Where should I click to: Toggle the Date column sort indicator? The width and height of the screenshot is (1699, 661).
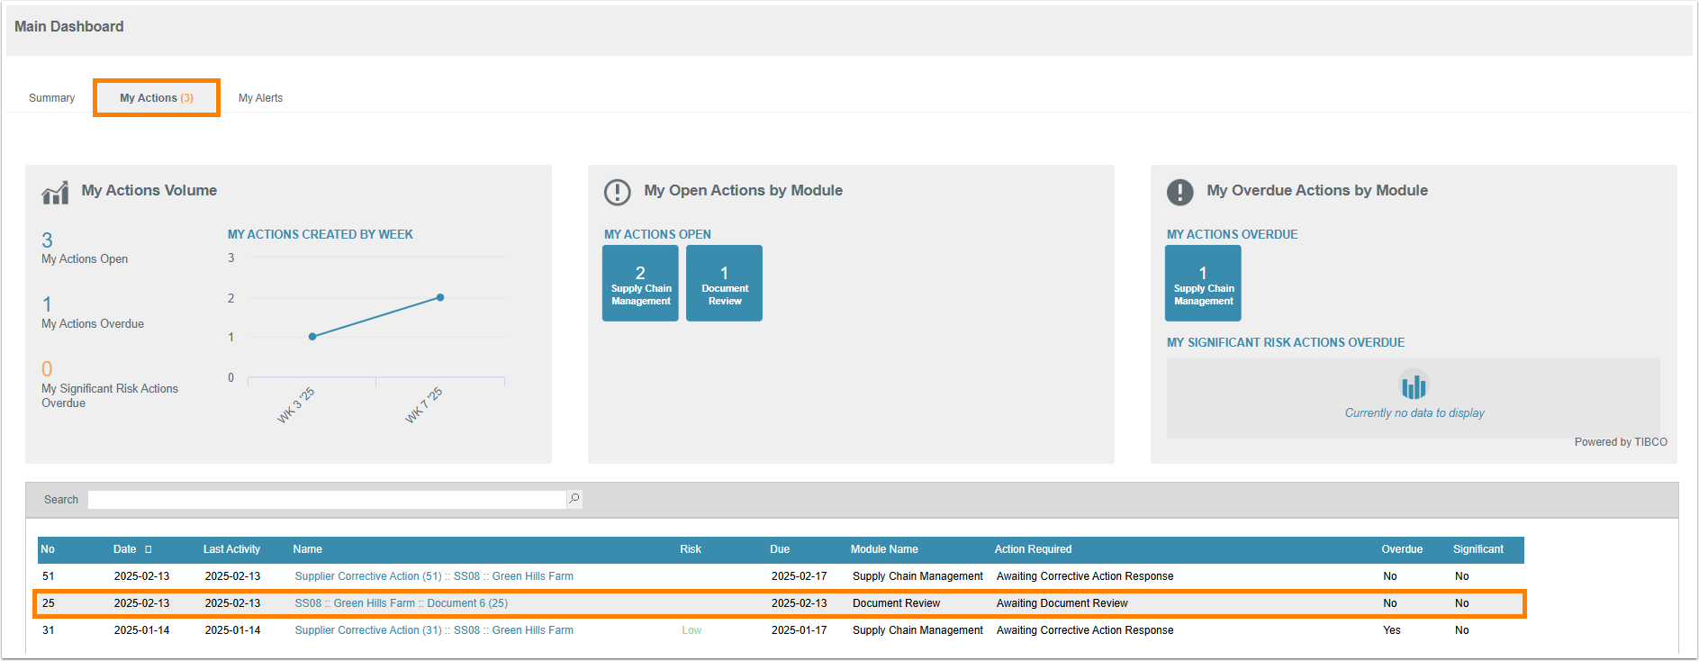[x=149, y=549]
